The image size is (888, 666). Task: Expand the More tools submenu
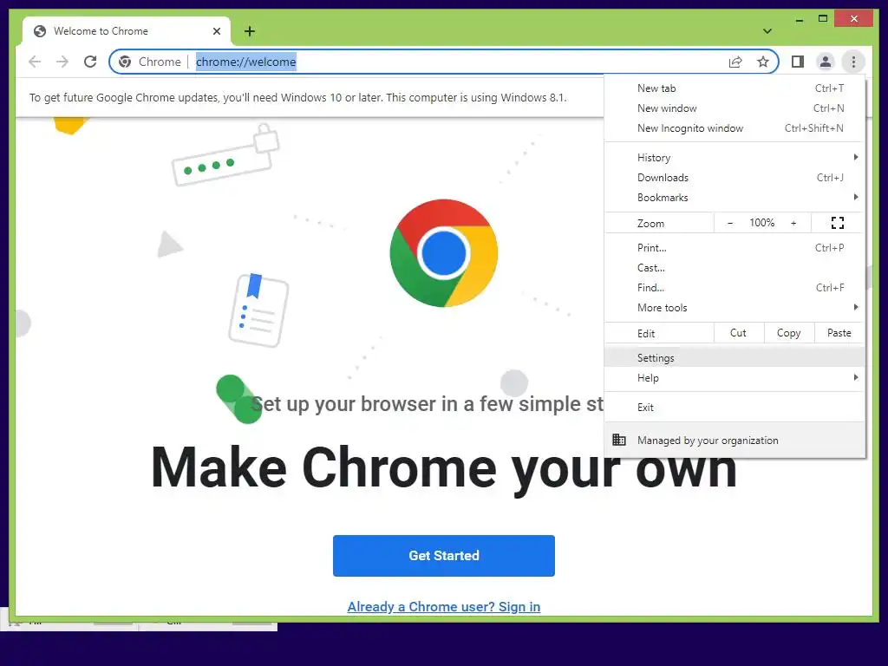point(735,307)
